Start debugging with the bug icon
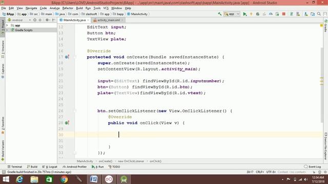 click(257, 14)
